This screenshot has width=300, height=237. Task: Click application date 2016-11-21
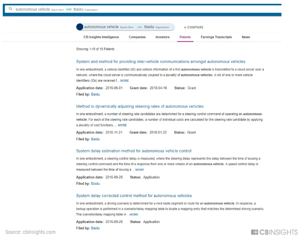point(114,132)
